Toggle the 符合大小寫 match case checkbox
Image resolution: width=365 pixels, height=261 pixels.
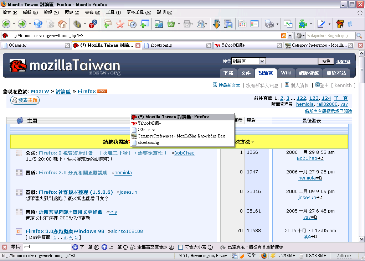pyautogui.click(x=181, y=247)
